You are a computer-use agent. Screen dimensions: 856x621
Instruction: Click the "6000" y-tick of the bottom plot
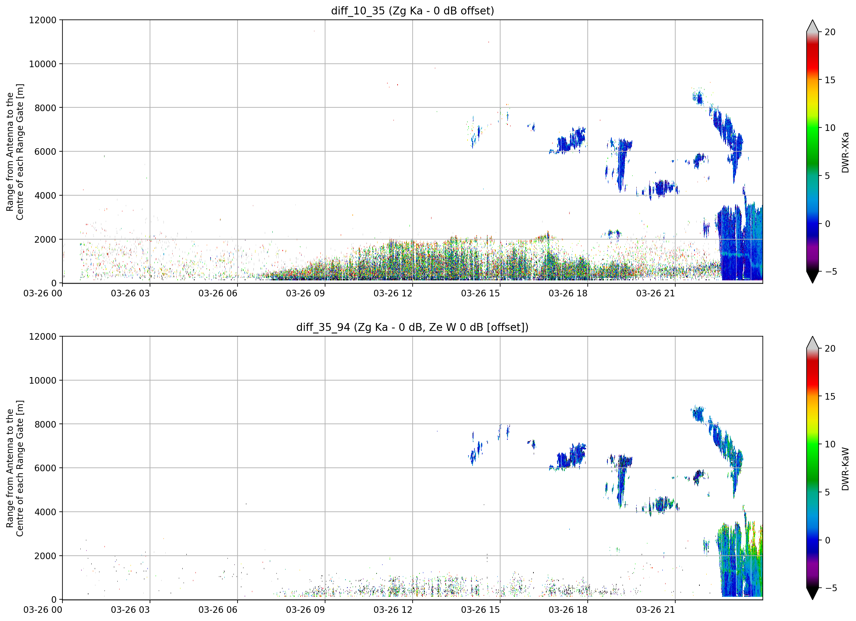(45, 468)
